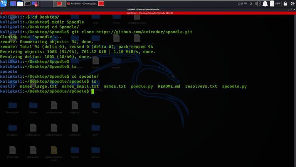Viewport: 296px width, 167px height.
Task: Click the green cursor block at the prompt
Action: [x=92, y=91]
